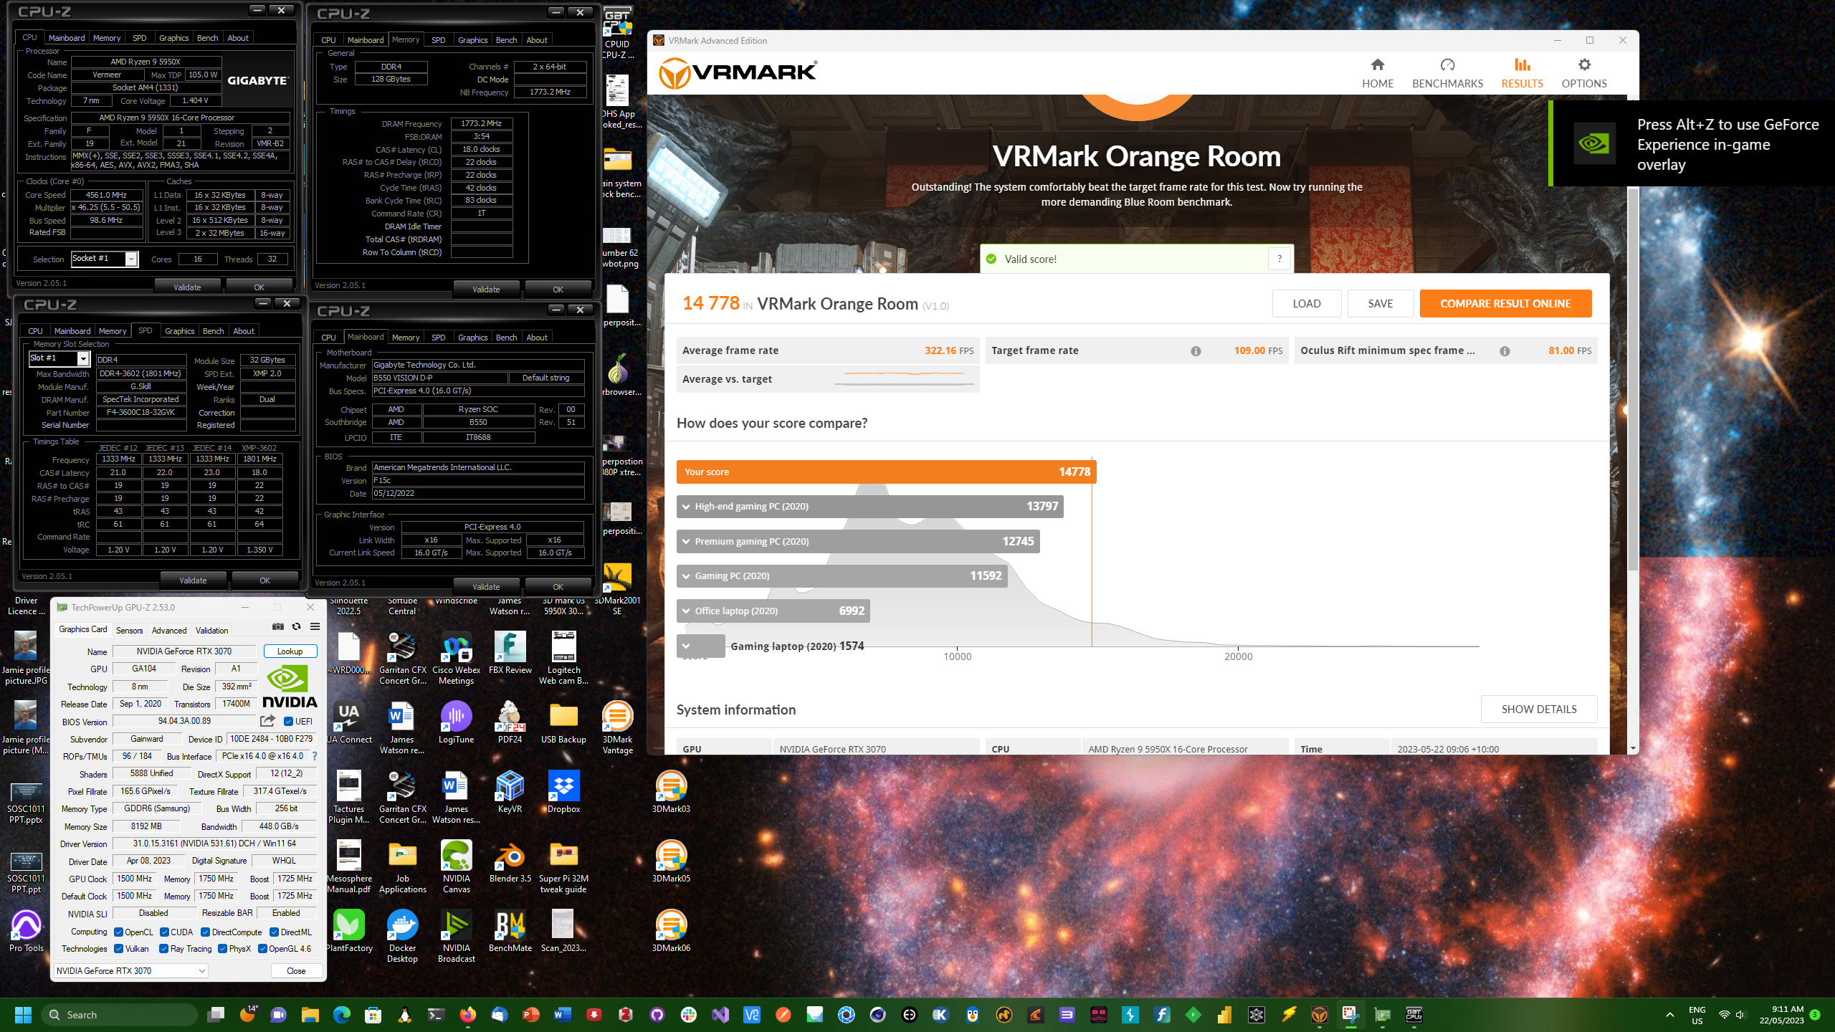Screen dimensions: 1835x1032
Task: Toggle the DirectCompute checkbox
Action: [205, 932]
